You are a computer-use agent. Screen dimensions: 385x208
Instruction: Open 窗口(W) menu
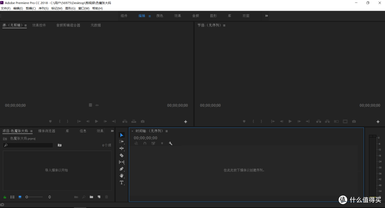(84, 8)
